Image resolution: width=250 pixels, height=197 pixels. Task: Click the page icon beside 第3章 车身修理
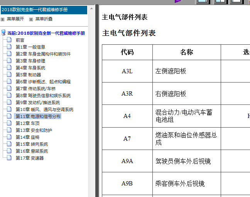tap(9, 61)
